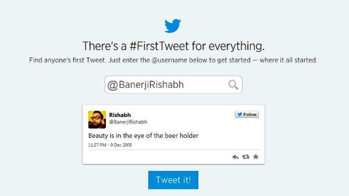This screenshot has width=349, height=196.
Task: Click the Tweet it! button
Action: click(x=173, y=180)
